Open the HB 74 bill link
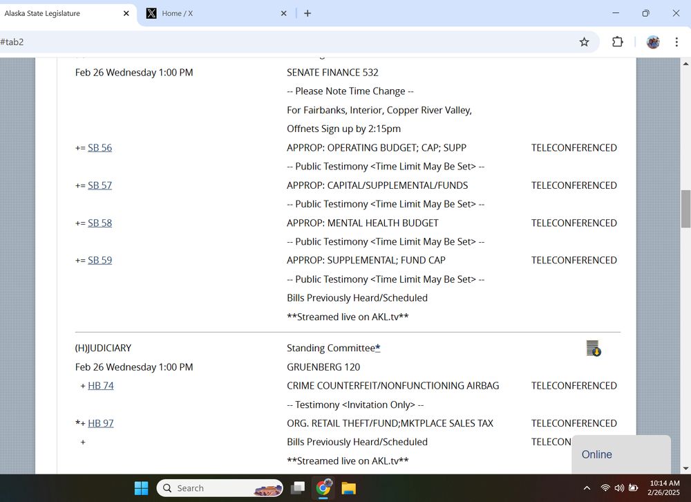 click(100, 386)
